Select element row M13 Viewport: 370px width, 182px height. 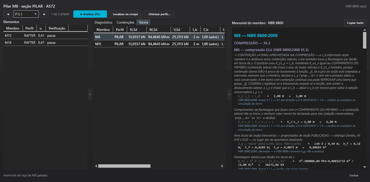(45, 36)
